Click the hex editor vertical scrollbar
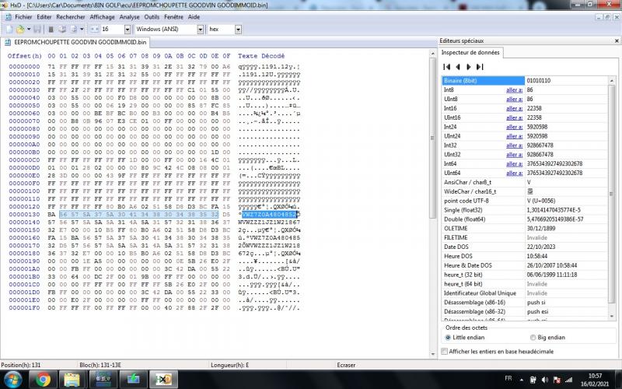This screenshot has height=389, width=622. click(x=433, y=204)
